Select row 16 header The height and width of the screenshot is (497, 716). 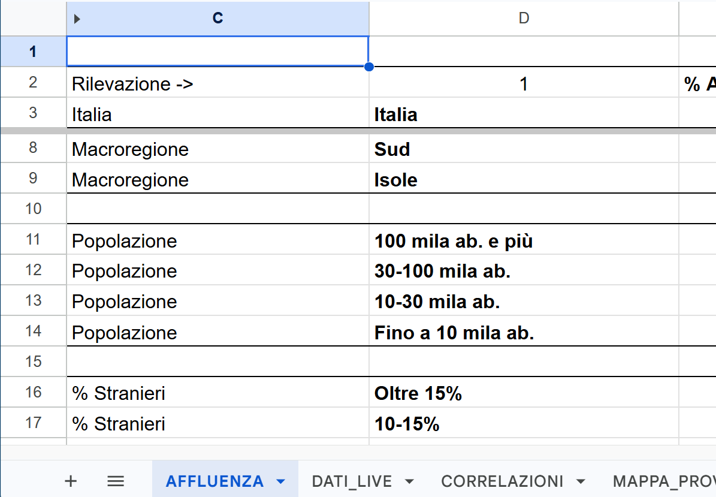(33, 393)
